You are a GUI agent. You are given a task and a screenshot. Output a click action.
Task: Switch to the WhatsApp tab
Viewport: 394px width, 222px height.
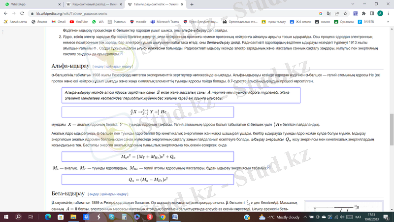coord(32,4)
